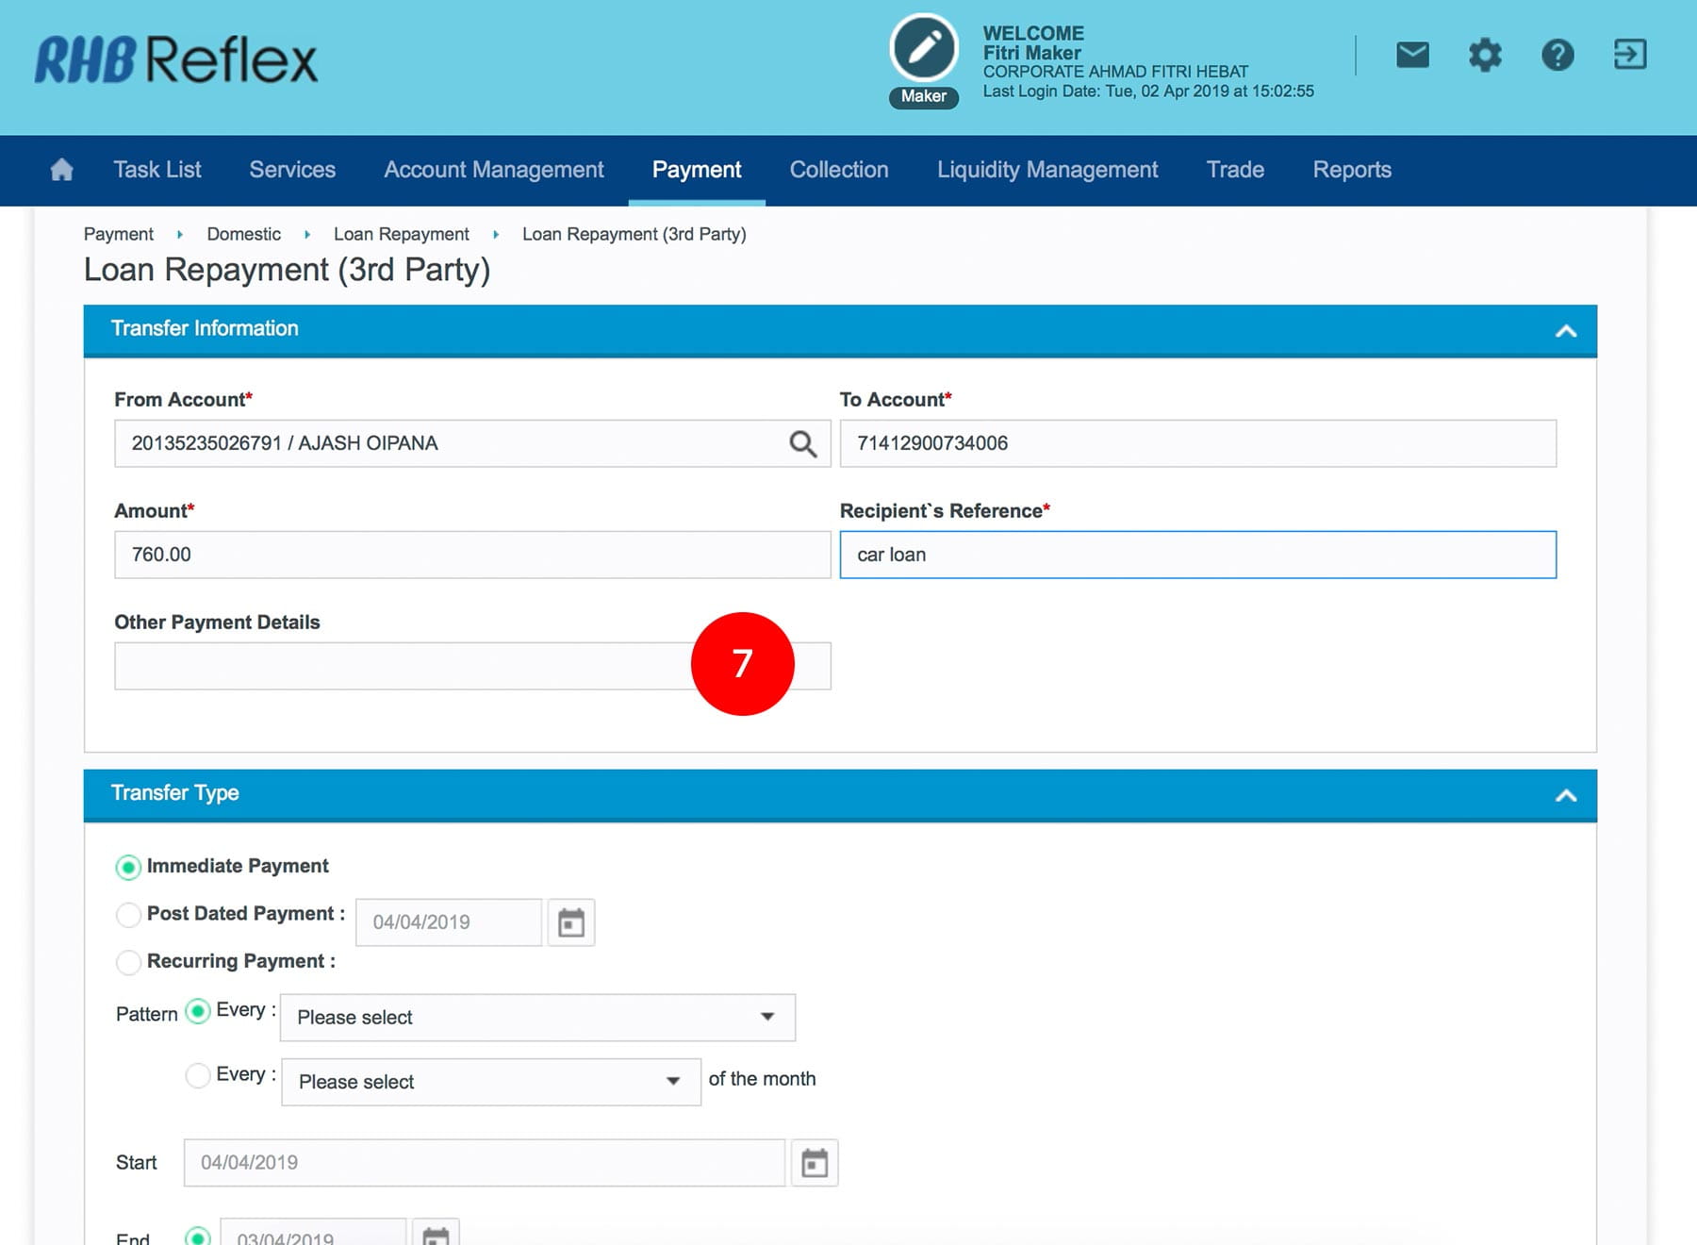Open the Collection menu

pyautogui.click(x=838, y=170)
